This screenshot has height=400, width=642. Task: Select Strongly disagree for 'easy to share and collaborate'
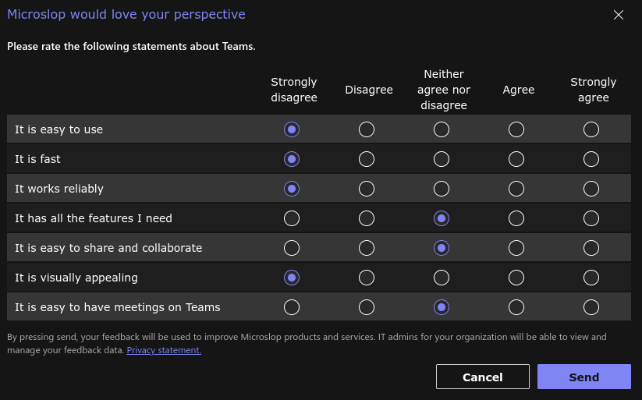pyautogui.click(x=292, y=248)
